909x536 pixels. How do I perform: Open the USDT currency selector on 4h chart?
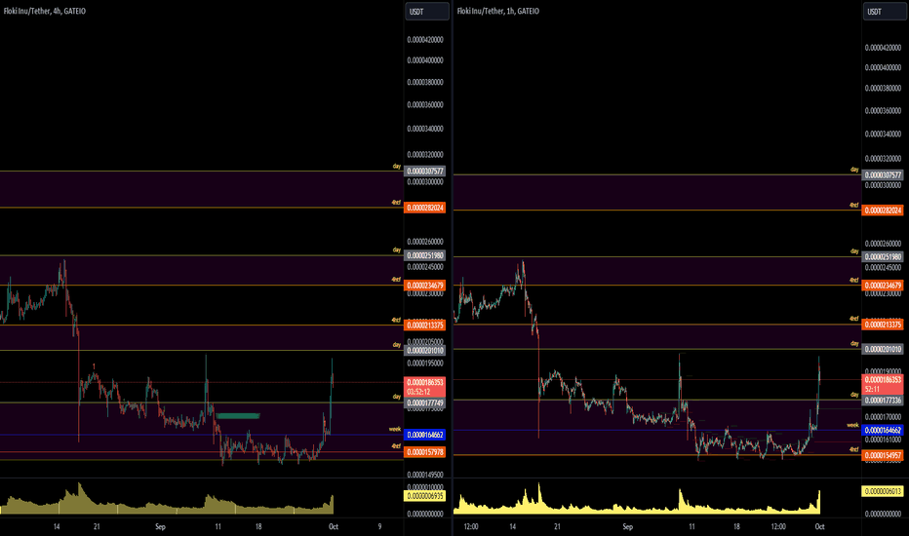[x=426, y=12]
